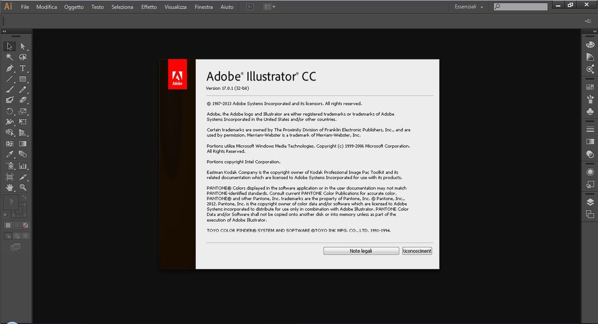Swap fill and stroke arrow
598x324 pixels.
25,197
